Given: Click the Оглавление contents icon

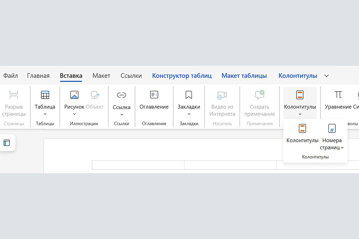Looking at the screenshot, I should 154,95.
